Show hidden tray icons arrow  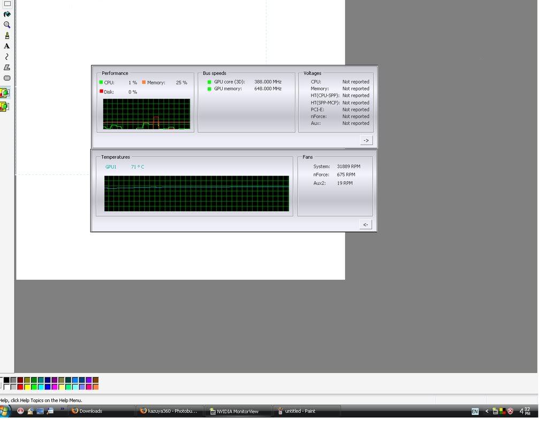[487, 411]
